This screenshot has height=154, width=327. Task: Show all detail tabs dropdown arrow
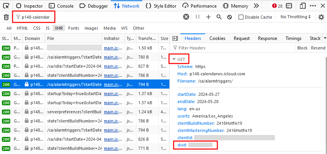325,38
